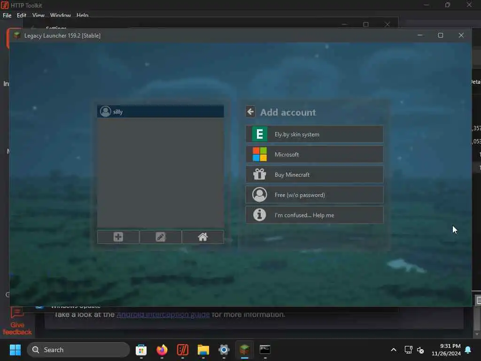This screenshot has height=361, width=481.
Task: Open the notifications bell
Action: tap(468, 350)
